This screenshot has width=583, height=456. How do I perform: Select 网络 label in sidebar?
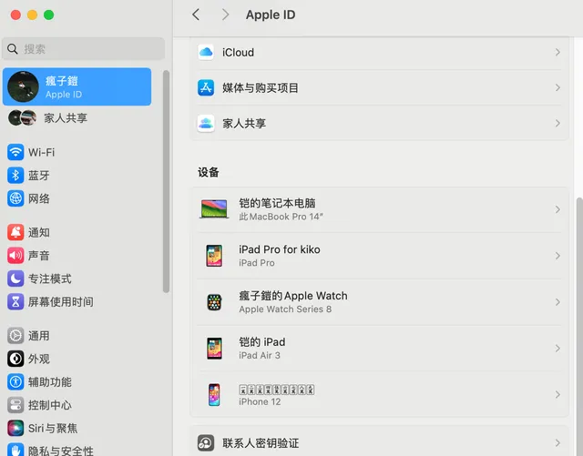(38, 198)
